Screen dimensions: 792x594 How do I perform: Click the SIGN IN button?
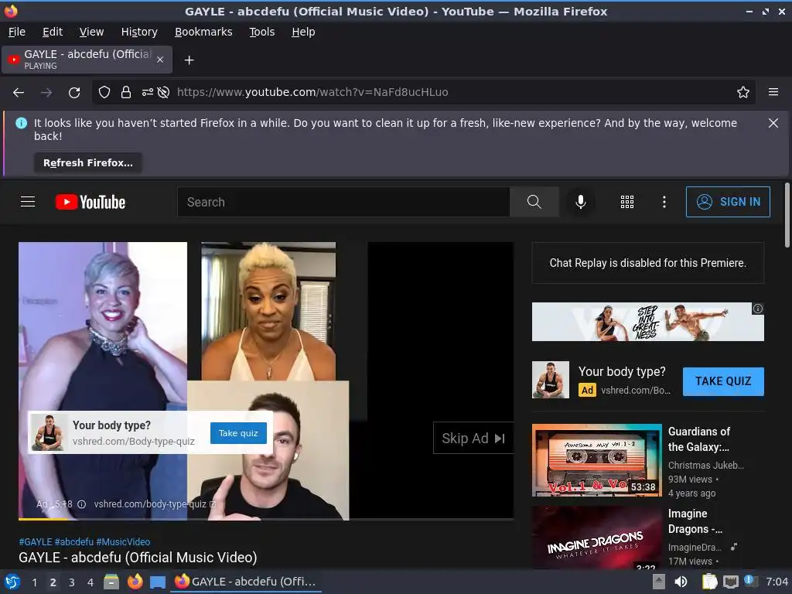pos(728,202)
